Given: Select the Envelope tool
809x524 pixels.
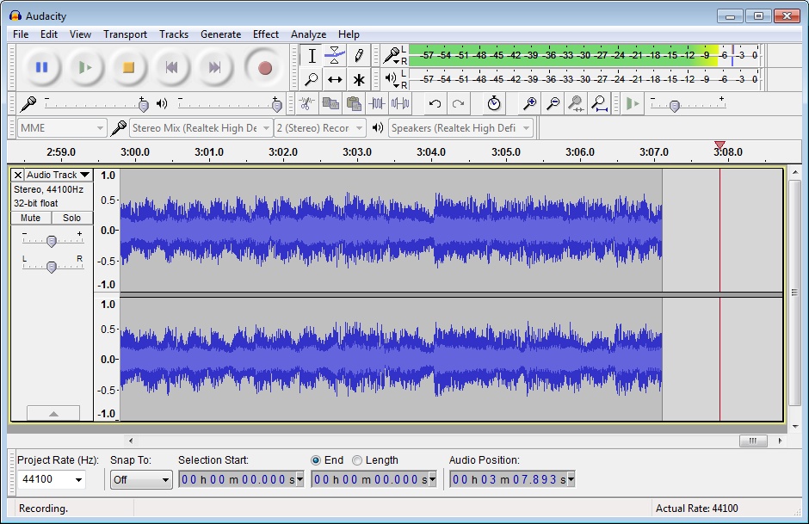Looking at the screenshot, I should [335, 54].
